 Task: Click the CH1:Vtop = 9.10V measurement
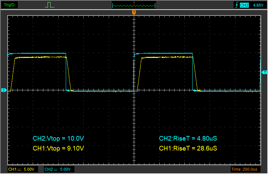pos(58,148)
